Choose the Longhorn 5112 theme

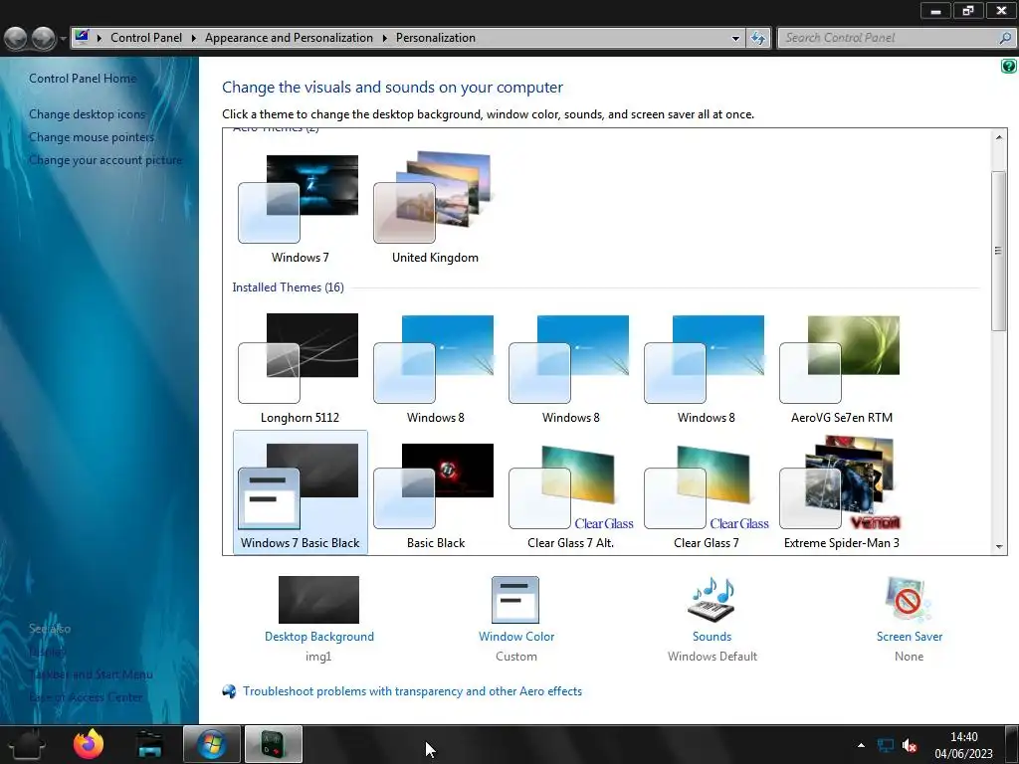[x=300, y=368]
